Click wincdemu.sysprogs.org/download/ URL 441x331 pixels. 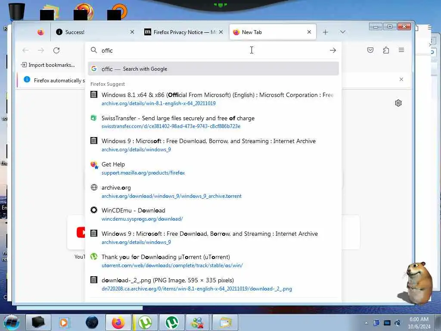point(142,219)
